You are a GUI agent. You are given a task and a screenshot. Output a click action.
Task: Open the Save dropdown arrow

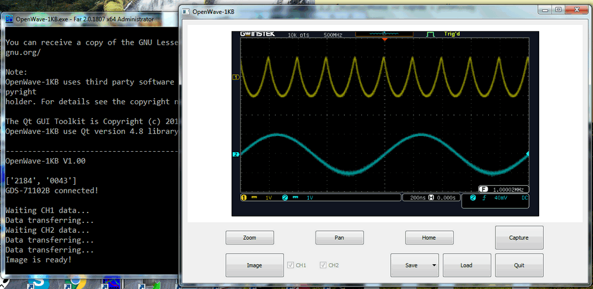click(x=434, y=266)
